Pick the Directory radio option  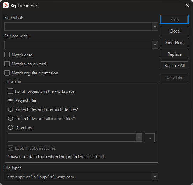coord(10,127)
